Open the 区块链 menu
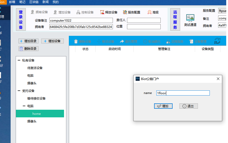This screenshot has width=228, height=143. pos(34,2)
